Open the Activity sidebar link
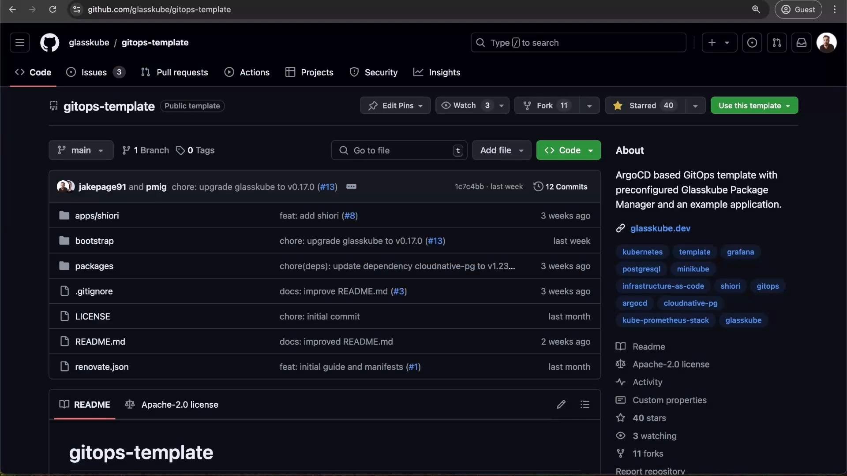This screenshot has height=476, width=847. 639,382
